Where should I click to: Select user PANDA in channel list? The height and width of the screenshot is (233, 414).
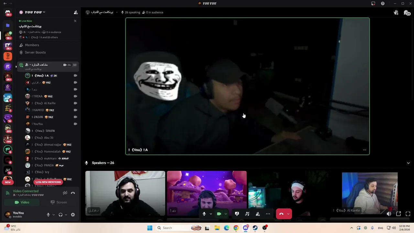point(52,165)
